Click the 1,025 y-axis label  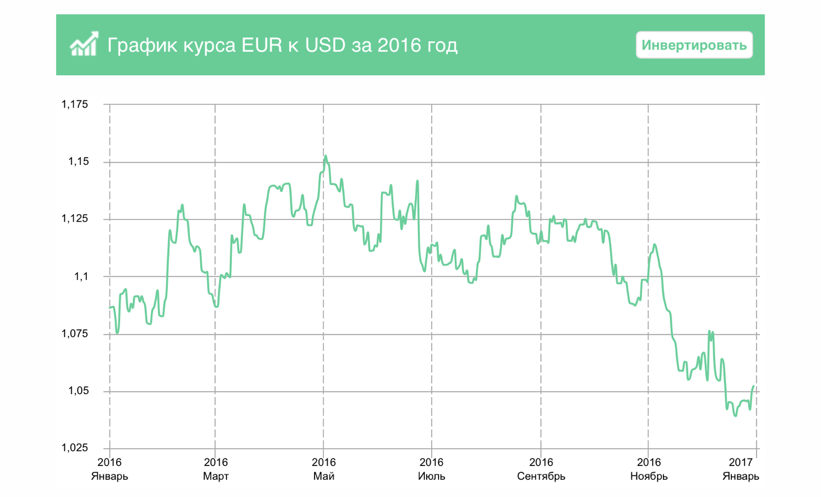(75, 448)
